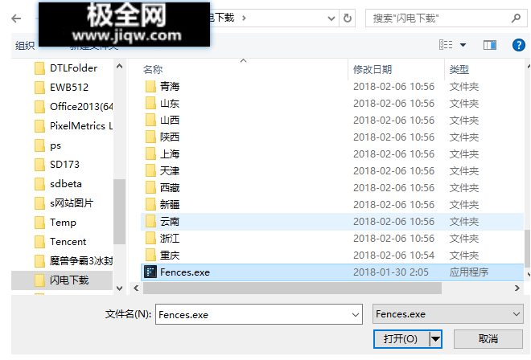Sort files by 修改日期 column header
The height and width of the screenshot is (360, 531).
coord(373,70)
